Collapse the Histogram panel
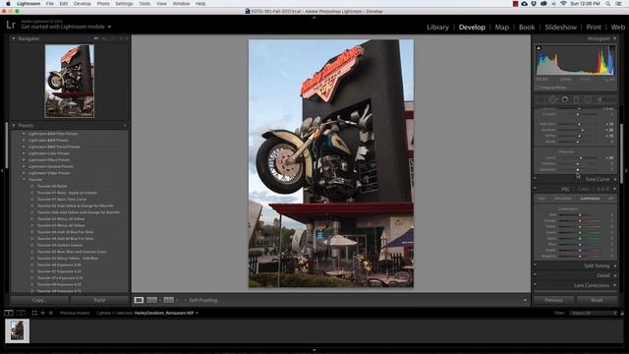This screenshot has width=629, height=354. coord(615,38)
